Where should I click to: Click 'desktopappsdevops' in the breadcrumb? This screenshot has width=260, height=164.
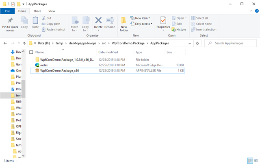(82, 43)
